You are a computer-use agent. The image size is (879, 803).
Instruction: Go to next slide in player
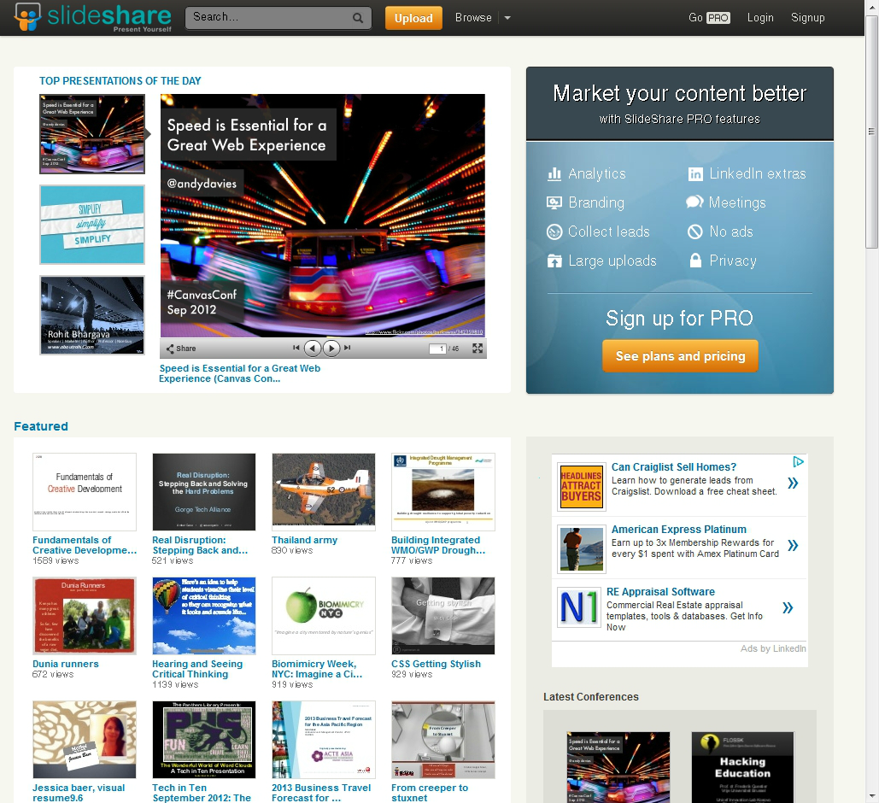click(331, 349)
